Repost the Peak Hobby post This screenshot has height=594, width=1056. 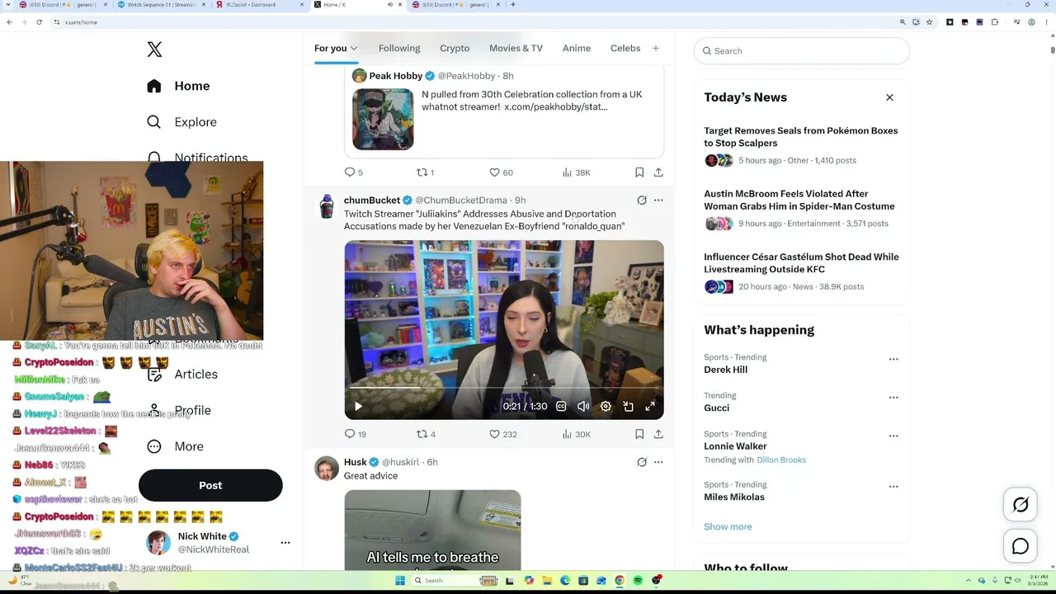point(426,172)
